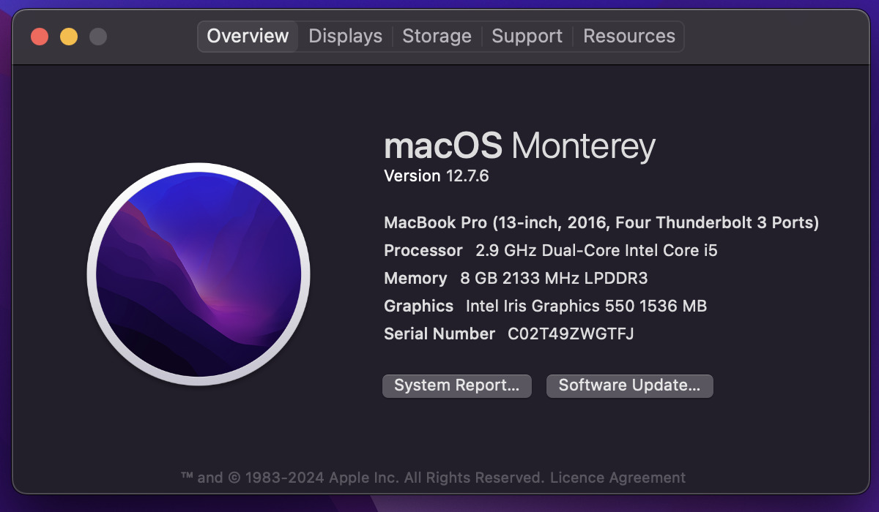Click the macOS Monterey wallpaper logo
This screenshot has height=512, width=879.
pyautogui.click(x=199, y=274)
